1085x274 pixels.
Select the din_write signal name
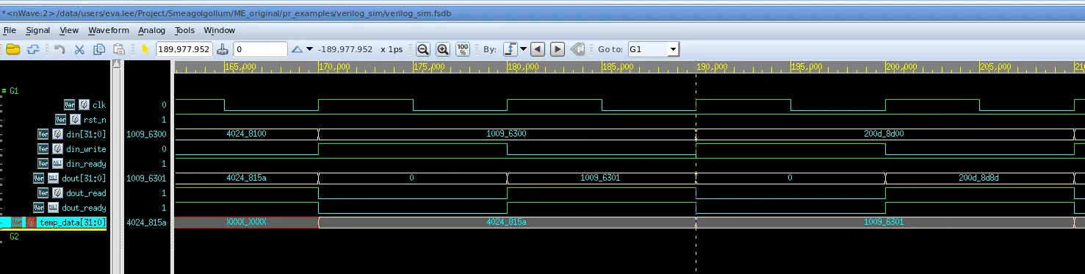click(86, 149)
